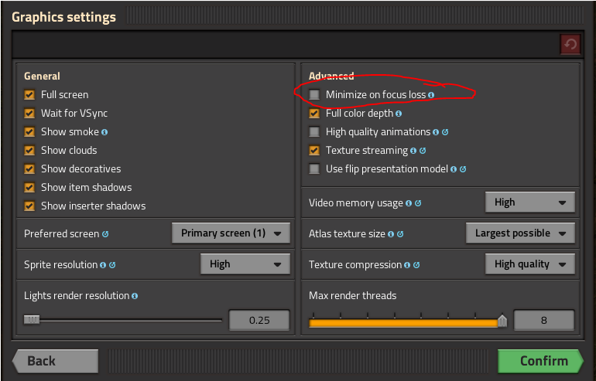
Task: Confirm the graphics settings
Action: [x=540, y=361]
